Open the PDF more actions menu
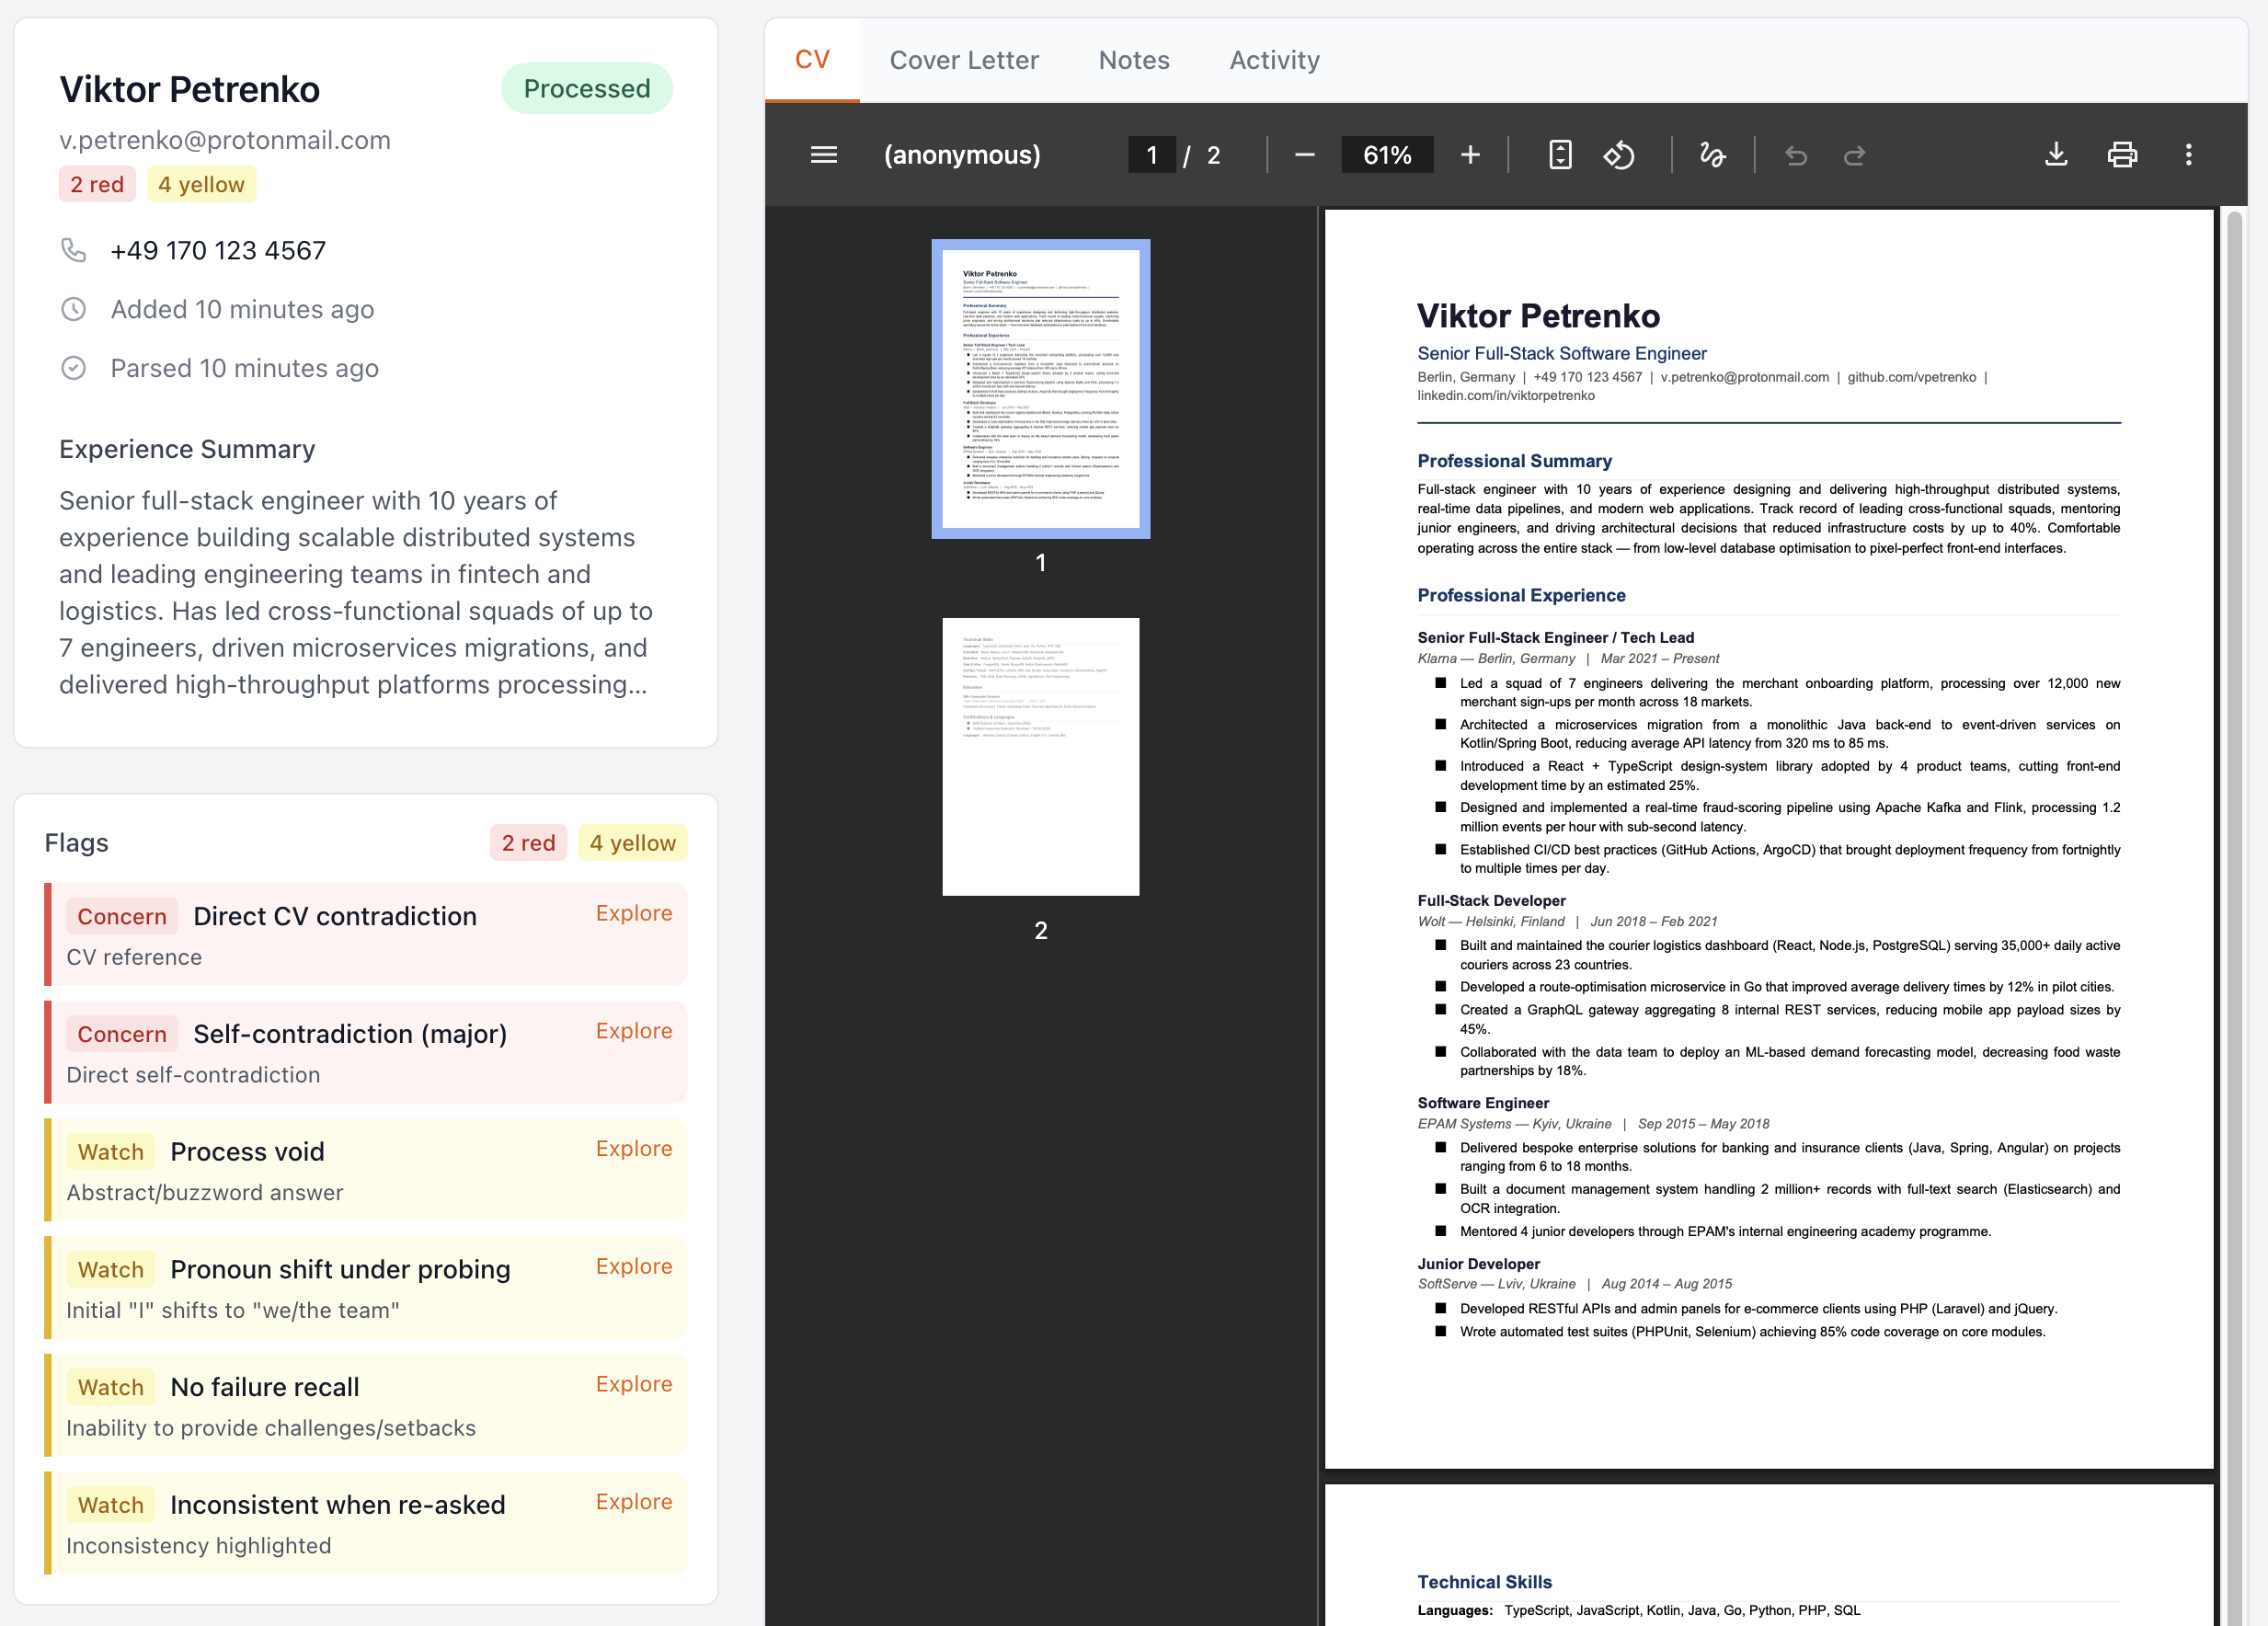The image size is (2268, 1626). (2188, 155)
